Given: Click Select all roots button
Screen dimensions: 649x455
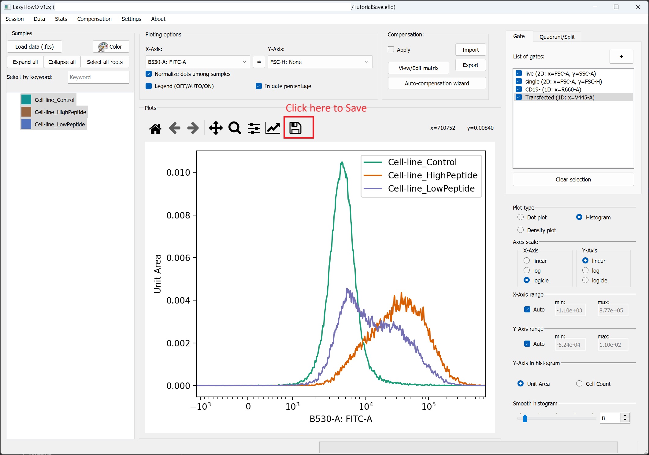Looking at the screenshot, I should [x=105, y=62].
